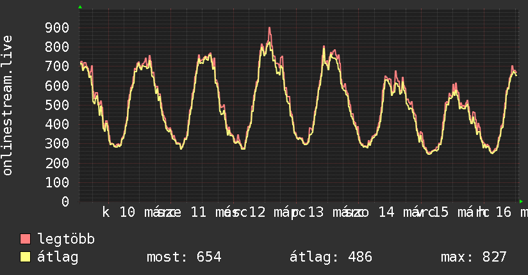Click the átlag legend label beside yellow swatch
The width and height of the screenshot is (528, 275).
[58, 257]
